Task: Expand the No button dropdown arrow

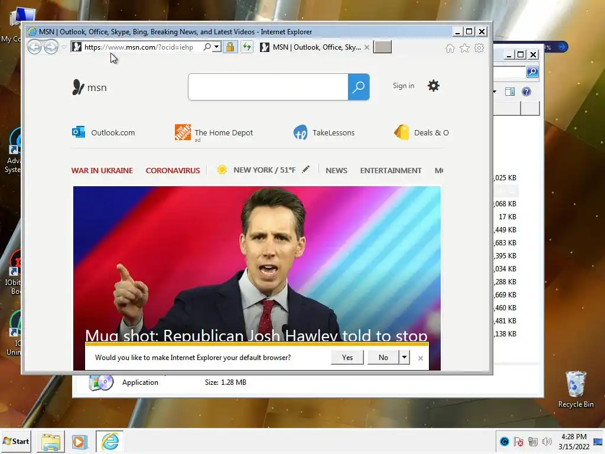Action: coord(404,358)
